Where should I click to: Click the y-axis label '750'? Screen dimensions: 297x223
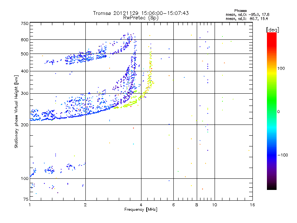point(25,23)
